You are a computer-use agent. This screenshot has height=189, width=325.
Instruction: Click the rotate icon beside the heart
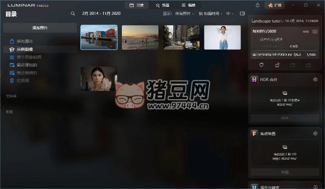point(277,65)
